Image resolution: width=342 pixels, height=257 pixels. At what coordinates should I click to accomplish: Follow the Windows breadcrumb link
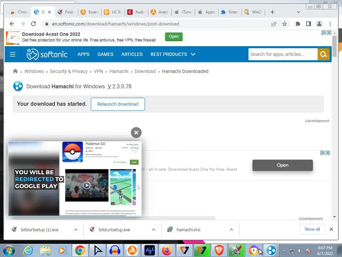coord(34,71)
